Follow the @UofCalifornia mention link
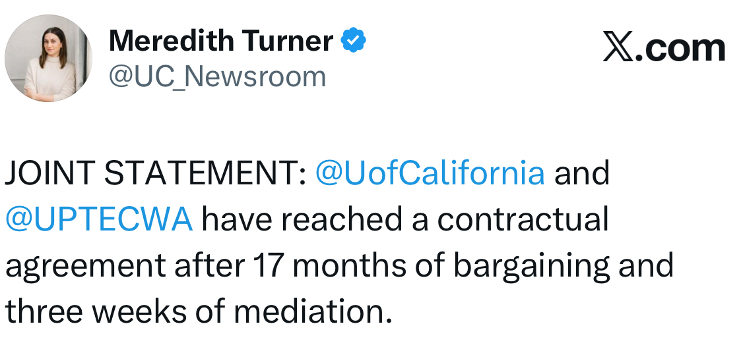The height and width of the screenshot is (351, 741). pyautogui.click(x=430, y=173)
